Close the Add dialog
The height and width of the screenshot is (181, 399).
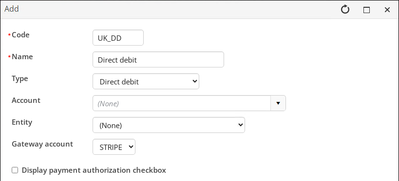coord(387,10)
